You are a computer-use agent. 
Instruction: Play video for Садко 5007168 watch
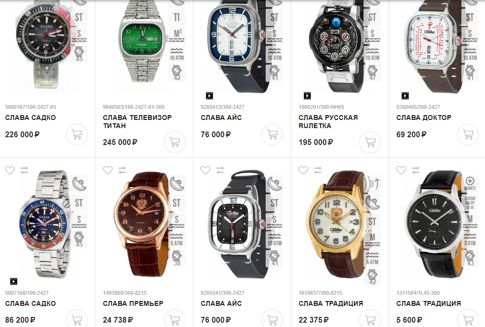[x=13, y=281]
